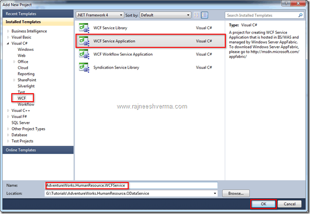
Task: Select the Database tree label
Action: coord(19,135)
